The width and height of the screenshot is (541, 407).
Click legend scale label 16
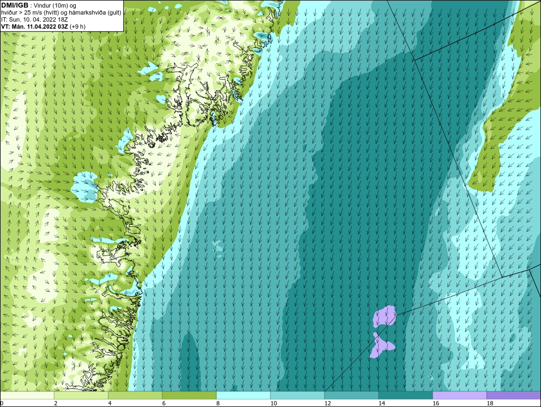(436, 403)
